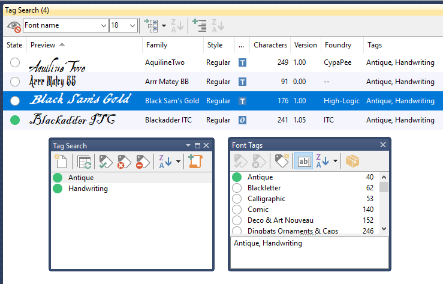This screenshot has width=443, height=284.
Task: Toggle the Blackletter tag circle
Action: [237, 188]
